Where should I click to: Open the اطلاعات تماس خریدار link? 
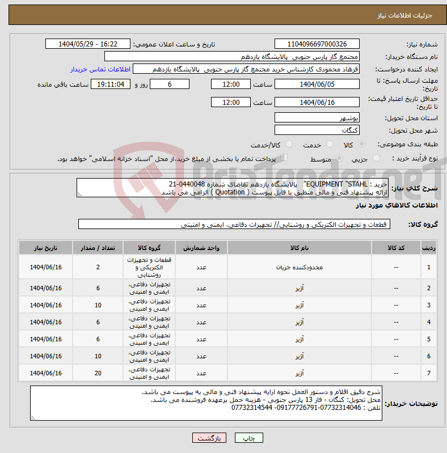(x=100, y=69)
